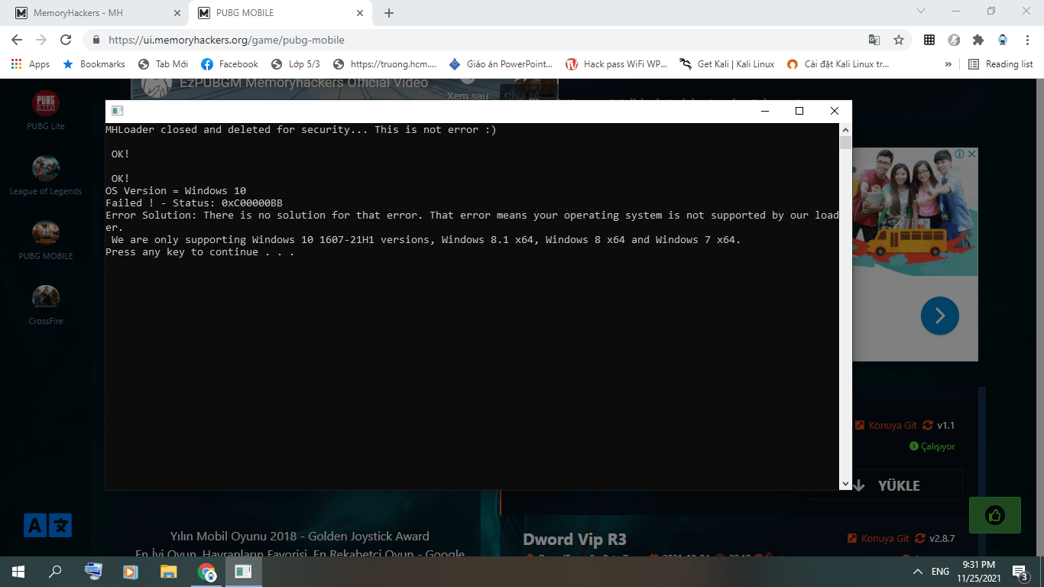Click the blue translate language button

[47, 525]
